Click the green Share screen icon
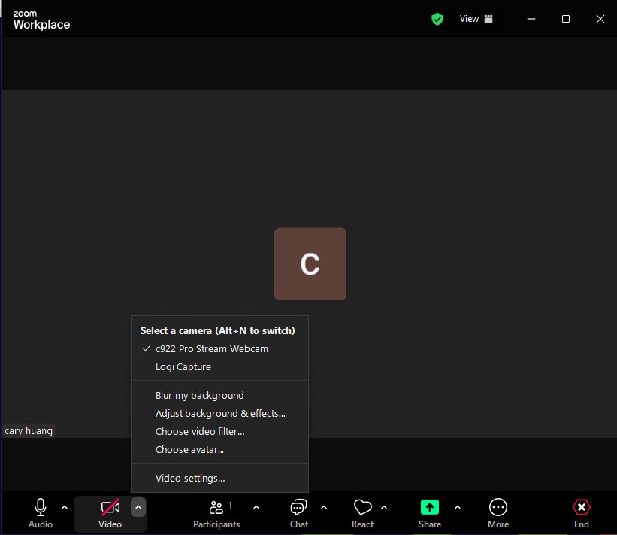 click(x=430, y=508)
